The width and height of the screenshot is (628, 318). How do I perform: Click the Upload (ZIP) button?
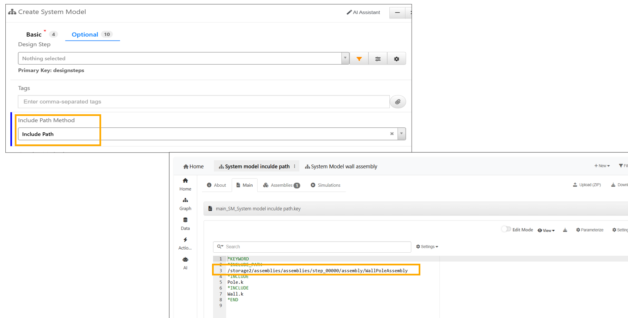pos(587,185)
